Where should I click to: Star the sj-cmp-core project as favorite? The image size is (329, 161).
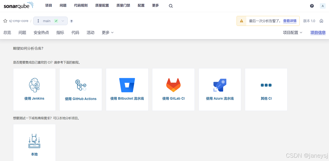click(x=5, y=21)
